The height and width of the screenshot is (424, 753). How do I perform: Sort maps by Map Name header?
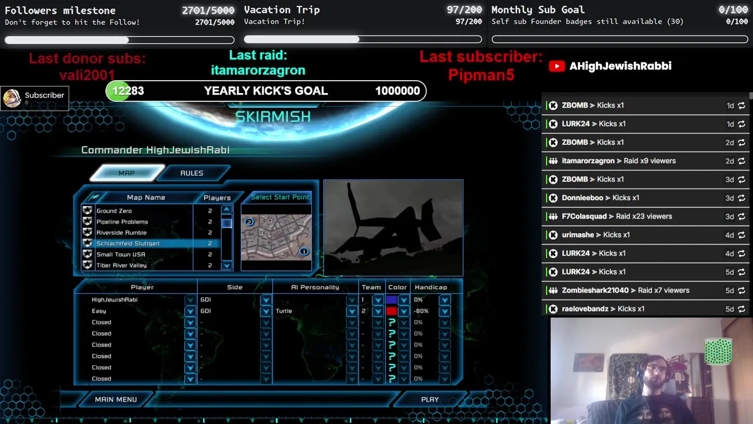point(146,197)
